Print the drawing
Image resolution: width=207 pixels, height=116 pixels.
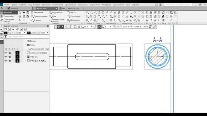tap(20, 16)
